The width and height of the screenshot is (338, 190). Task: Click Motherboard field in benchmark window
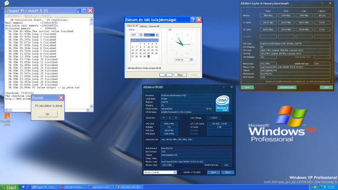pos(295,73)
